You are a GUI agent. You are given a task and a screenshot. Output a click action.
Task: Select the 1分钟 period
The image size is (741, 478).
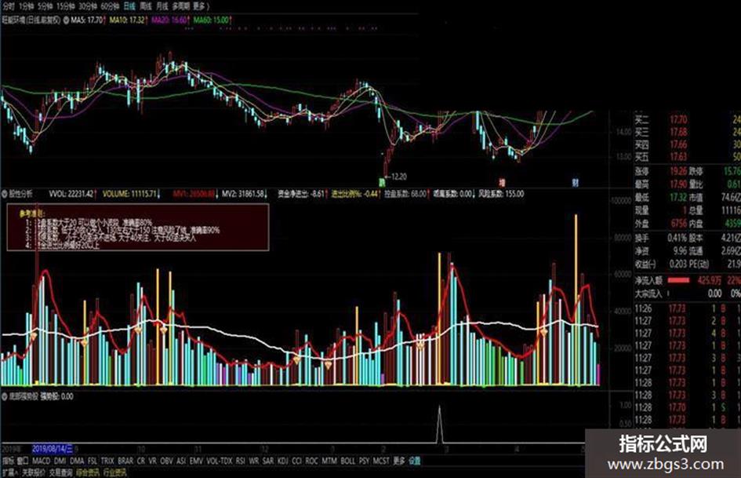click(x=27, y=6)
